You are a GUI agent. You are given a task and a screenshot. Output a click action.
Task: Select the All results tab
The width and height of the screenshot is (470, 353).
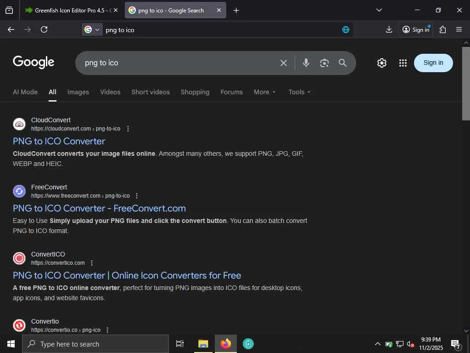click(52, 92)
